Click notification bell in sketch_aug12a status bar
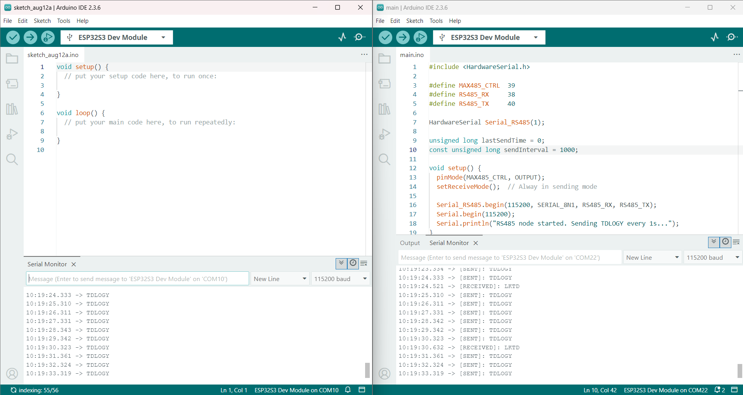Image resolution: width=743 pixels, height=395 pixels. point(348,390)
